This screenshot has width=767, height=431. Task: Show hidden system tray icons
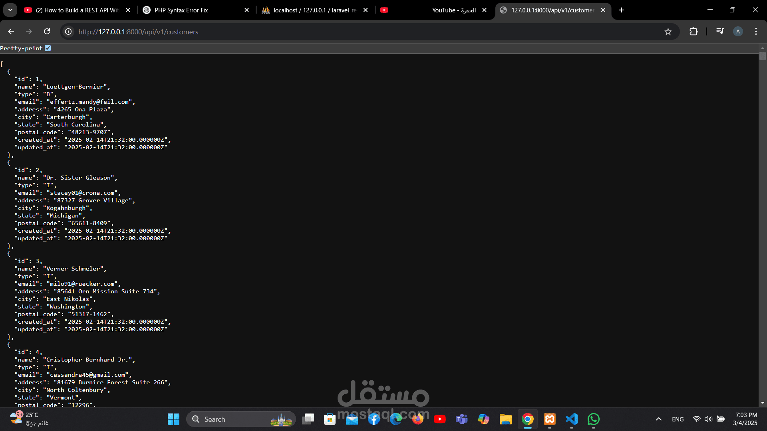[x=659, y=419]
